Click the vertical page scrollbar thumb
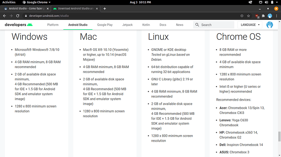Image resolution: width=281 pixels, height=157 pixels. 279,136
